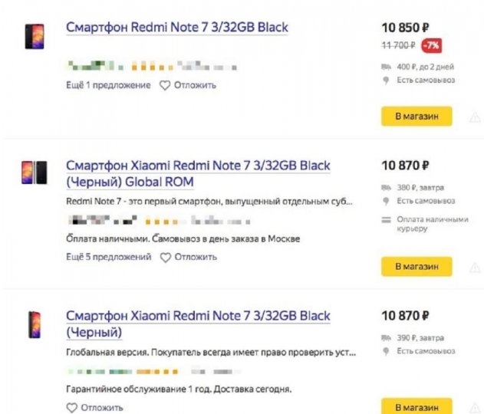Expand "Ещё 5 предложений" offers

[108, 258]
